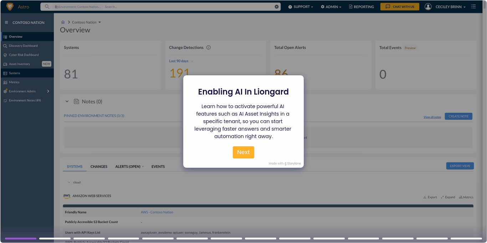Click the Expand arrows icon for Amazon Web Services
Viewport: 487px width, 243px height.
(442, 197)
